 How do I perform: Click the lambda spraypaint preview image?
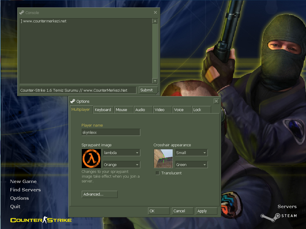coord(91,159)
